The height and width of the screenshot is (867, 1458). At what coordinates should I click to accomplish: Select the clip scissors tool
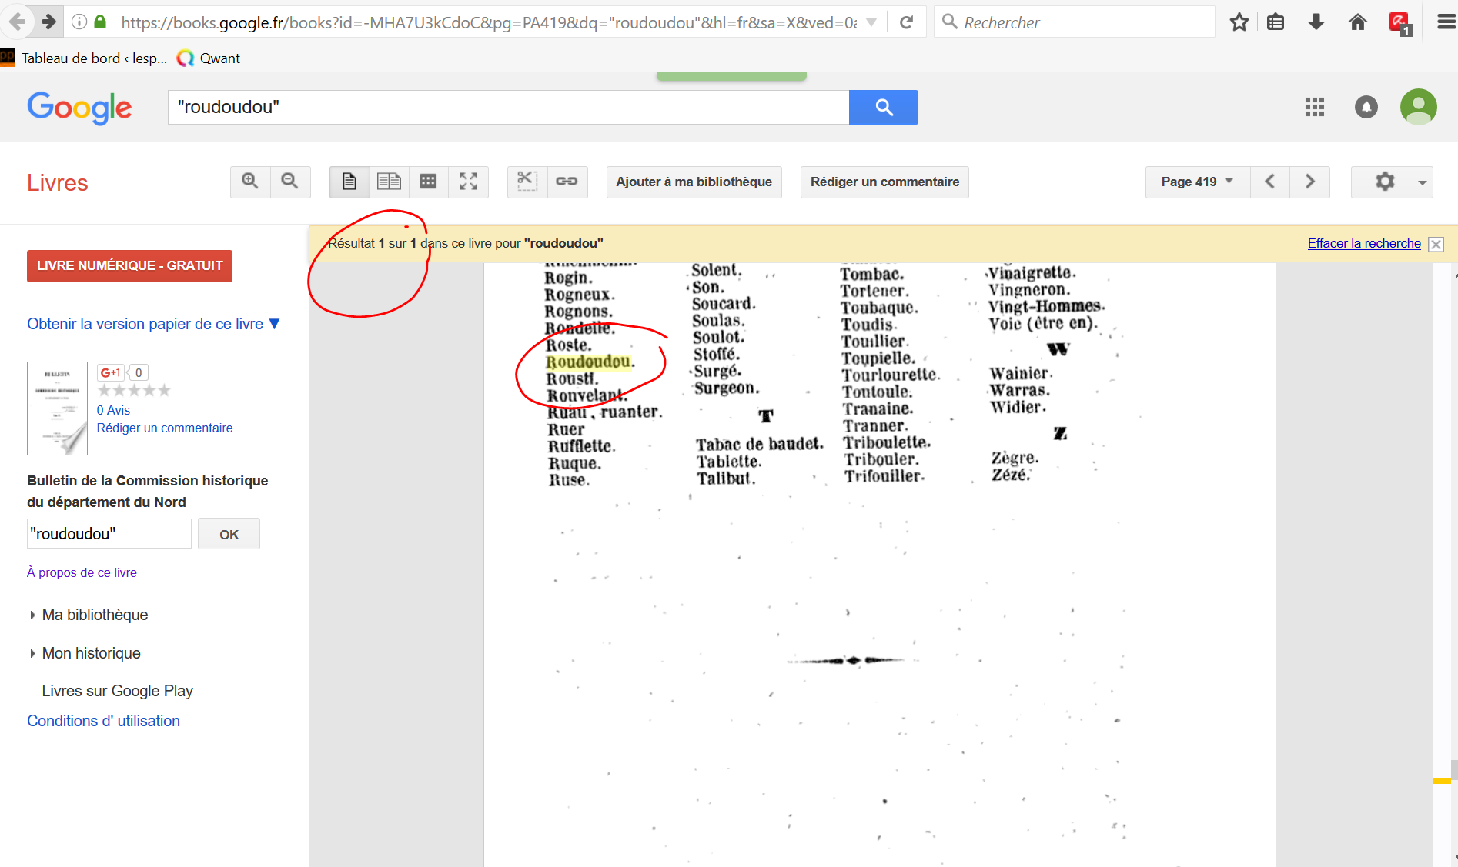click(527, 182)
